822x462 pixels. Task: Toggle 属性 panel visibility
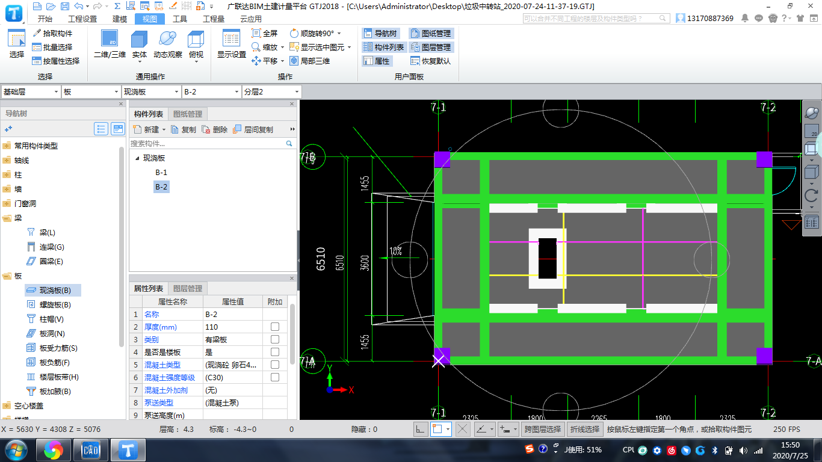(x=377, y=61)
